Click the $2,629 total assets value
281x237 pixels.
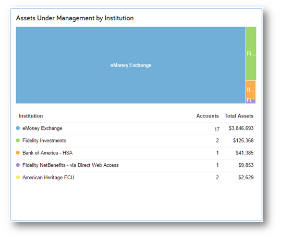(x=246, y=178)
